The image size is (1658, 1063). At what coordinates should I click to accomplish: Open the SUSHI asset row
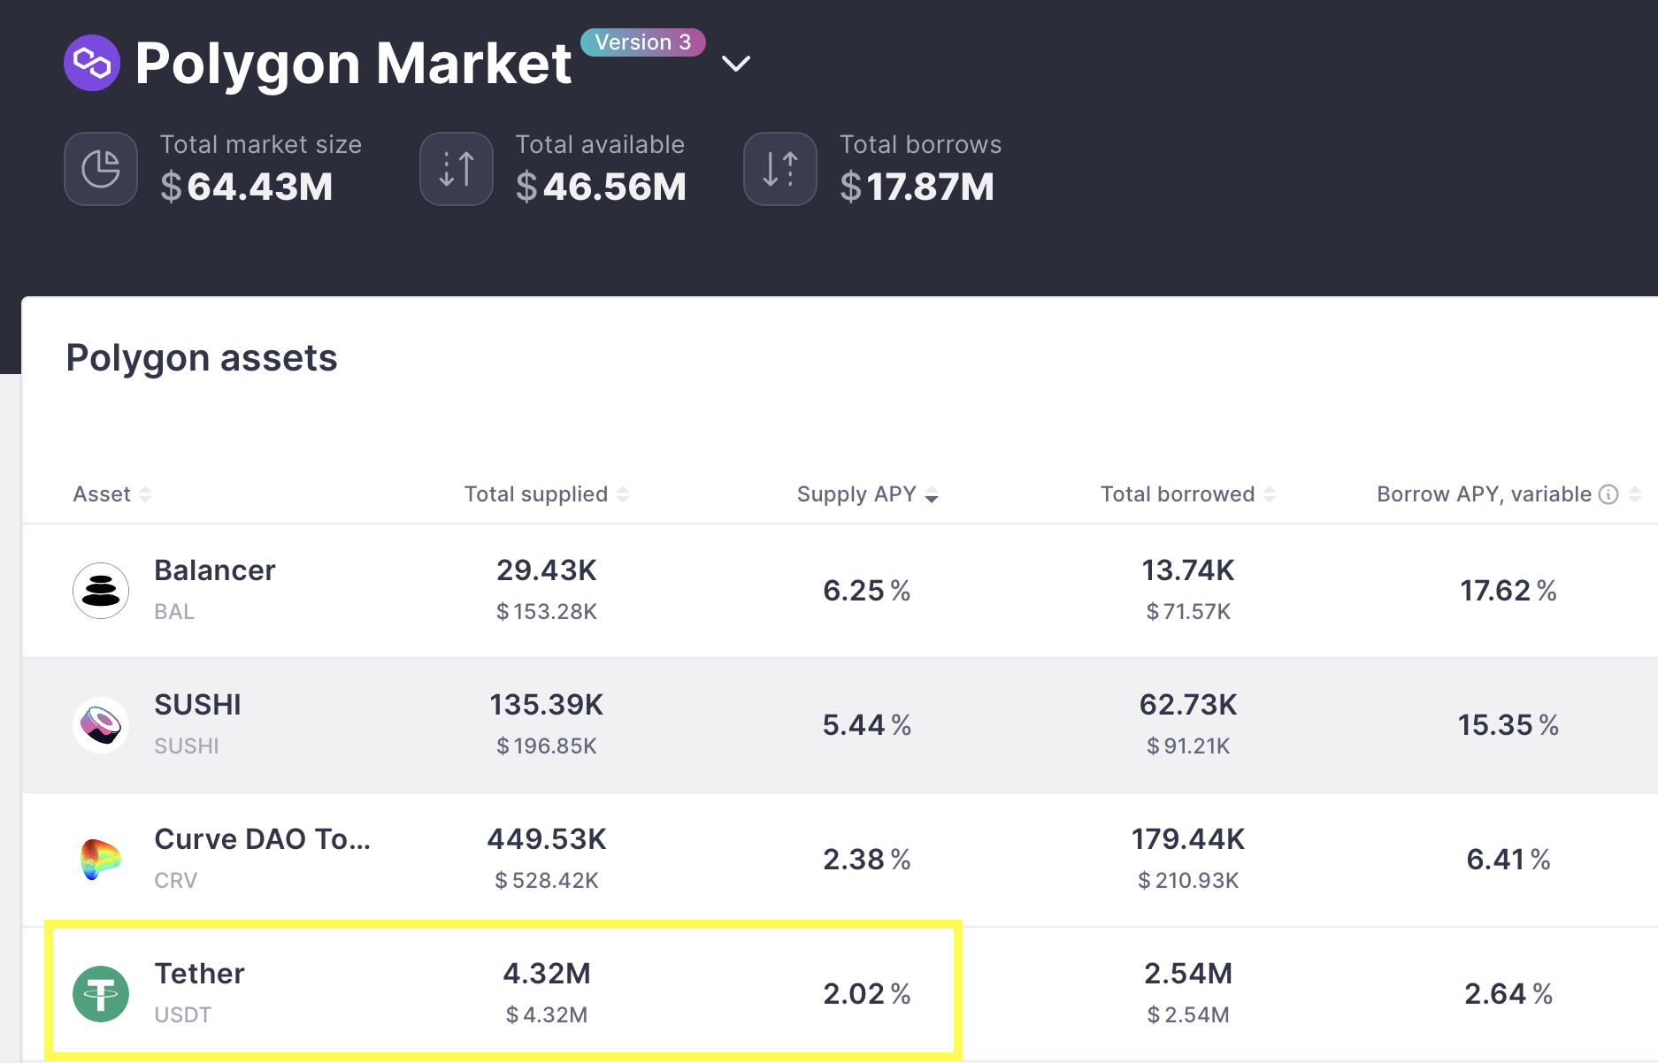click(x=840, y=725)
